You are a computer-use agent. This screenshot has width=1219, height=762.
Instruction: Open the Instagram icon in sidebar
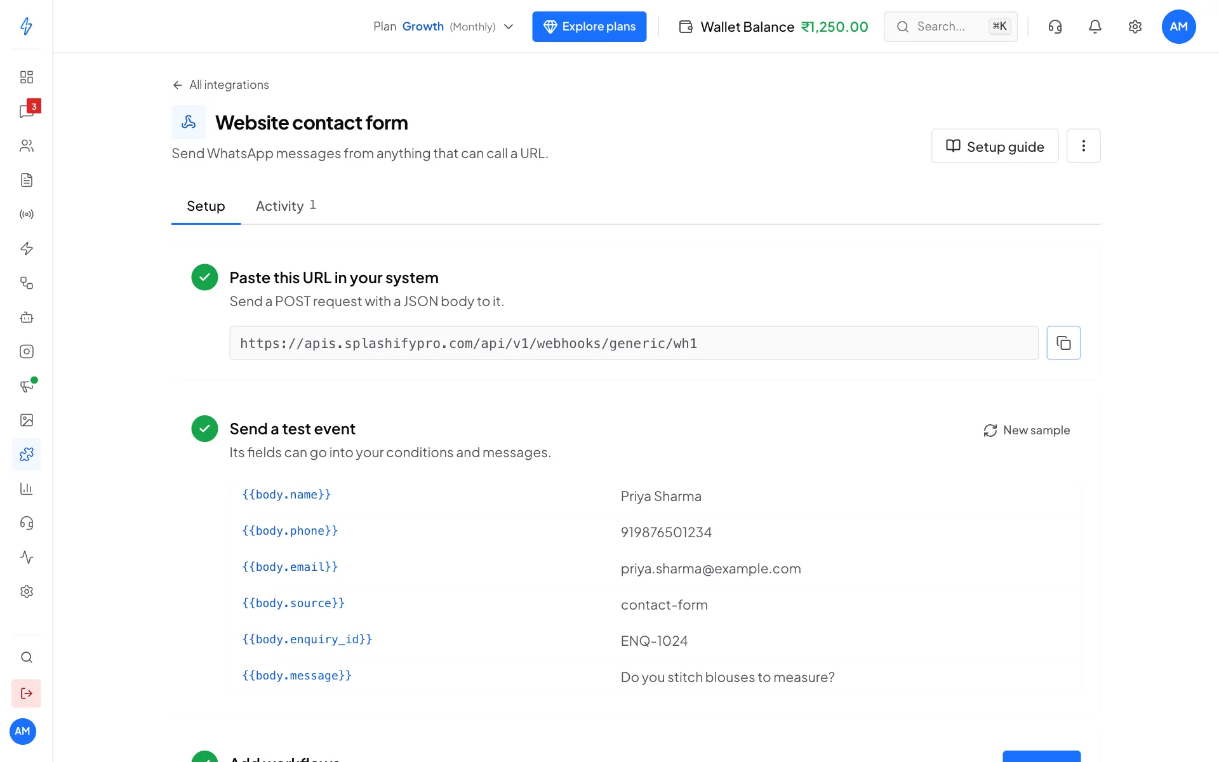(26, 351)
